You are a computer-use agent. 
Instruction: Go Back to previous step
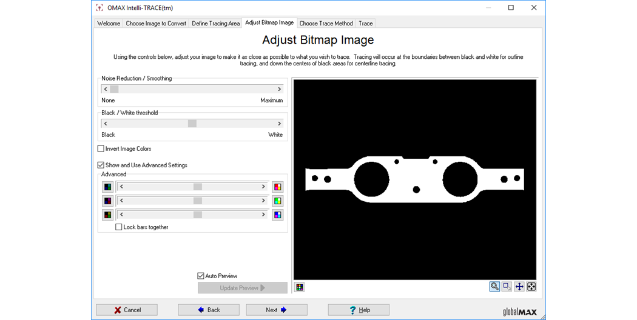tap(209, 310)
